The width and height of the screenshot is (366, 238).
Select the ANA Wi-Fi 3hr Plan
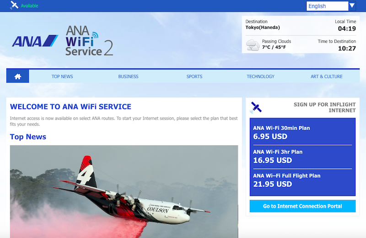click(x=302, y=156)
